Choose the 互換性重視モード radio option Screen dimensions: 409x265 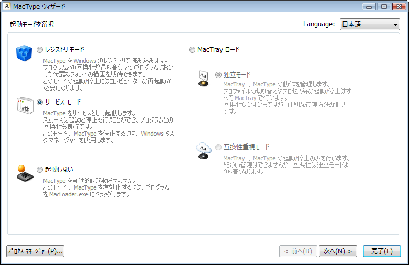(x=218, y=147)
